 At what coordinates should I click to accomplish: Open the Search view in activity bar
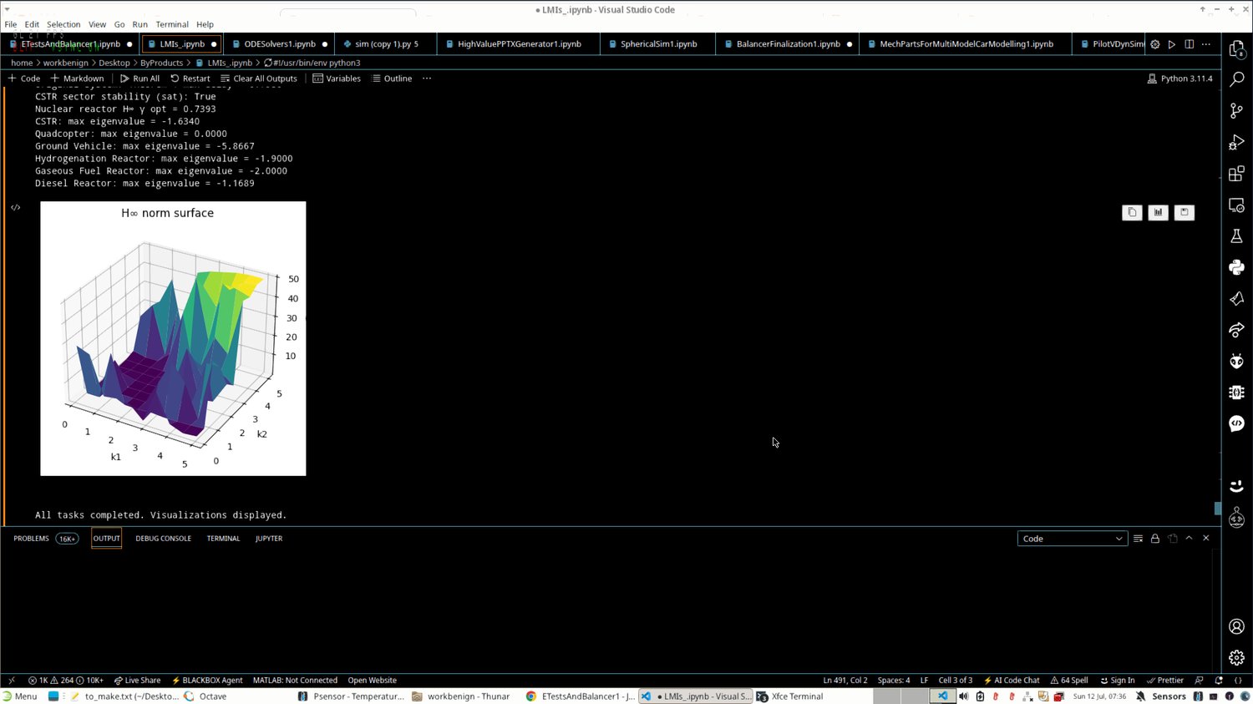tap(1236, 79)
